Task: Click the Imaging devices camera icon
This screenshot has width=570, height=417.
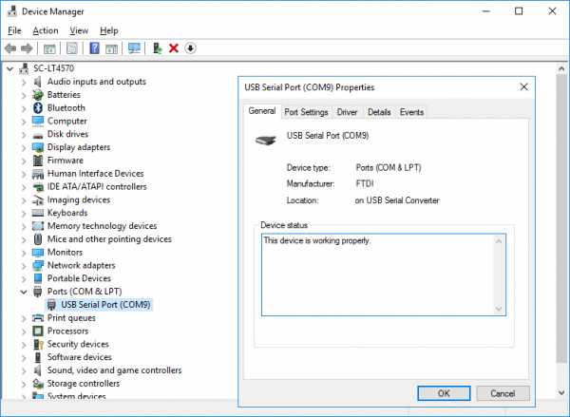Action: coord(38,199)
